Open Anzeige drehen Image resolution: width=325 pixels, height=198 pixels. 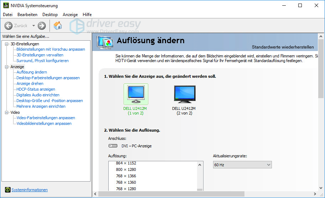coord(30,83)
